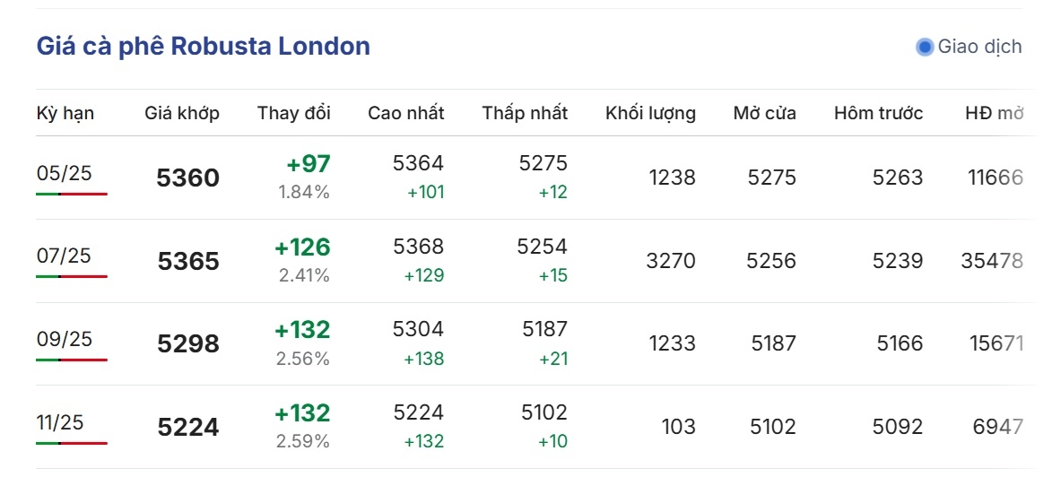
Task: Click the Mở cửa column header
Action: [765, 113]
